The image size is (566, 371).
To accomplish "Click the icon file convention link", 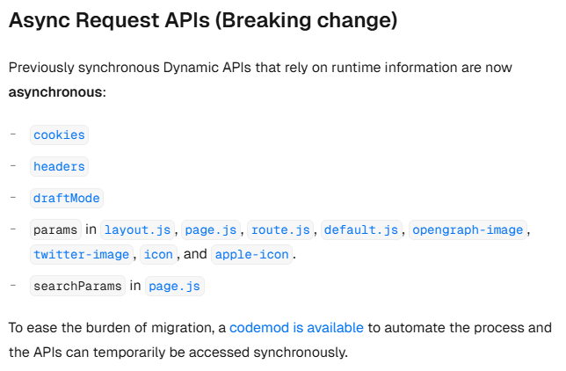I will (158, 255).
